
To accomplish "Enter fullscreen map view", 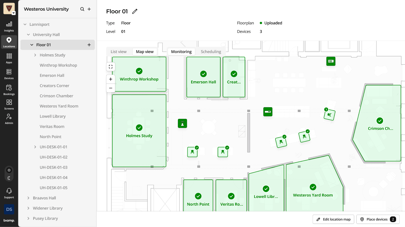I will [111, 67].
